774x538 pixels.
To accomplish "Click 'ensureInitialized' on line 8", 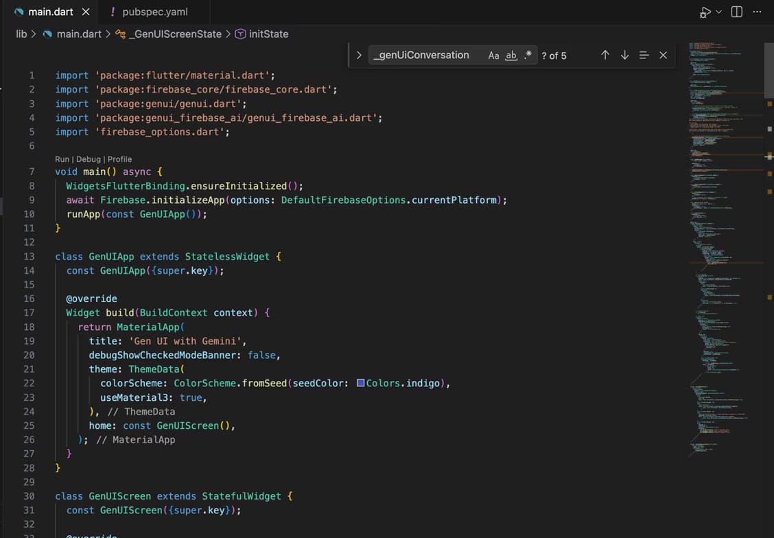I will (239, 186).
